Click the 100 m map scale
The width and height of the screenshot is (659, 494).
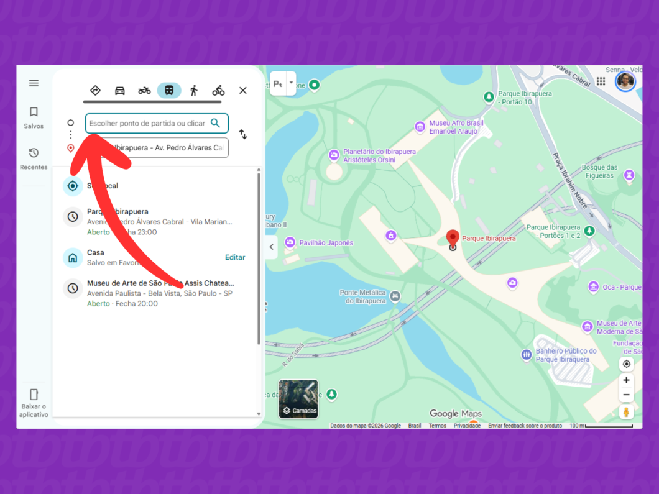click(x=601, y=426)
